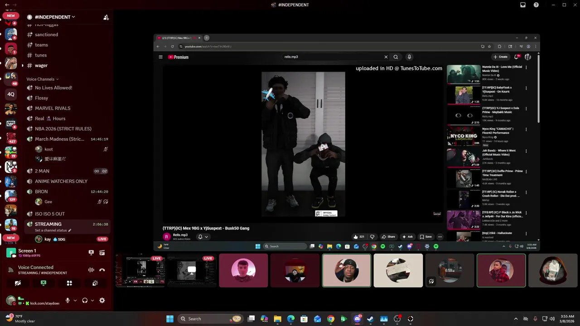Screen dimensions: 580x326
Task: Turn on camera in the voice panel
Action: tap(18, 283)
